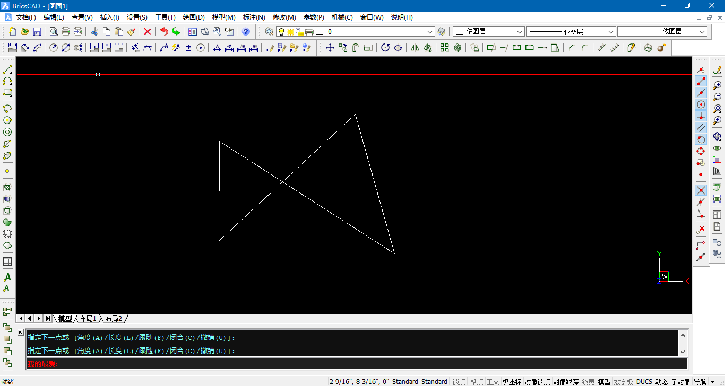Select the Fillet tool icon
725x386 pixels.
[x=584, y=48]
